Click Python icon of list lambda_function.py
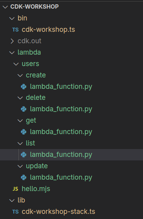The width and height of the screenshot is (143, 219). (24, 155)
